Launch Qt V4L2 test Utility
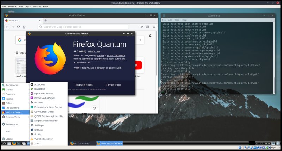Image resolution: width=282 pixels, height=151 pixels. tap(49, 112)
